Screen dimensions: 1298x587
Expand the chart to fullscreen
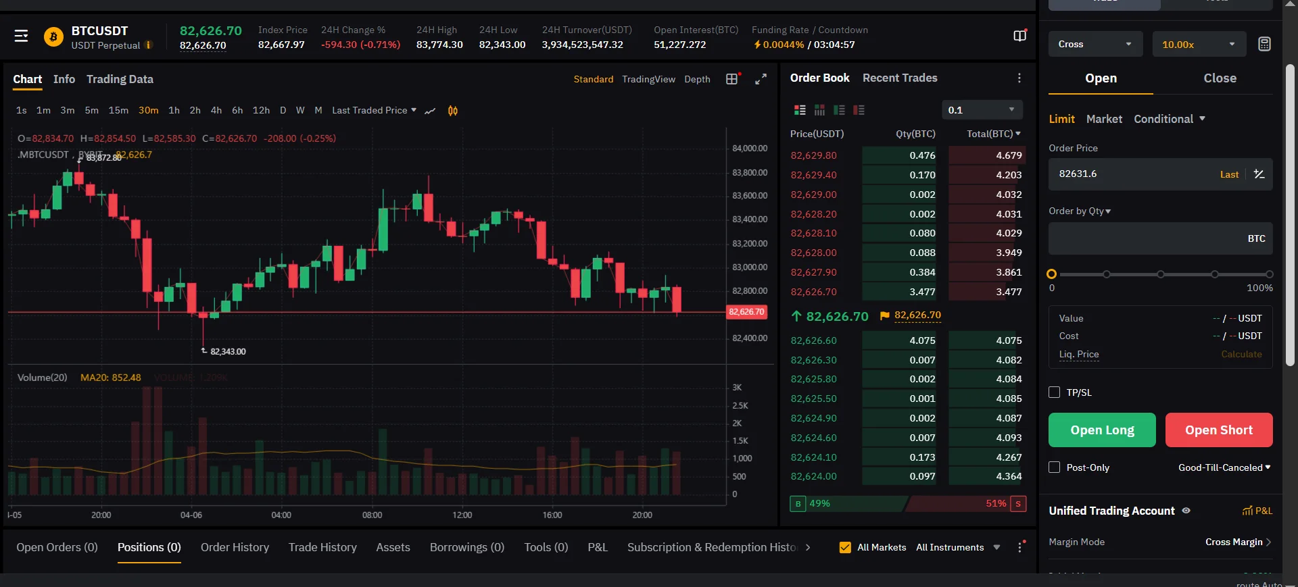[761, 79]
